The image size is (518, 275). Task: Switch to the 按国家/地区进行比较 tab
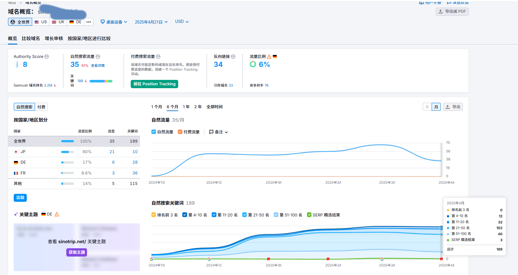pyautogui.click(x=89, y=39)
